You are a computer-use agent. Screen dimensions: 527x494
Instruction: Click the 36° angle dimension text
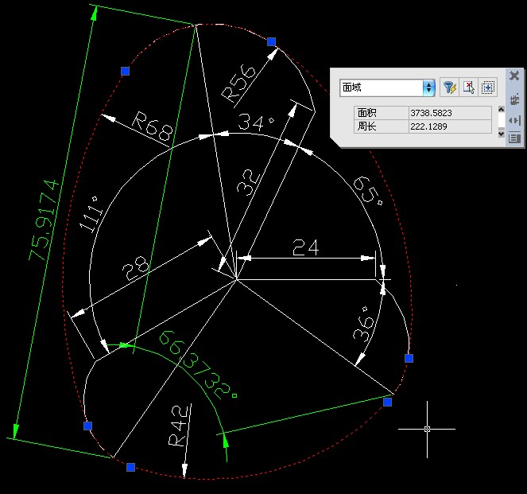(363, 324)
